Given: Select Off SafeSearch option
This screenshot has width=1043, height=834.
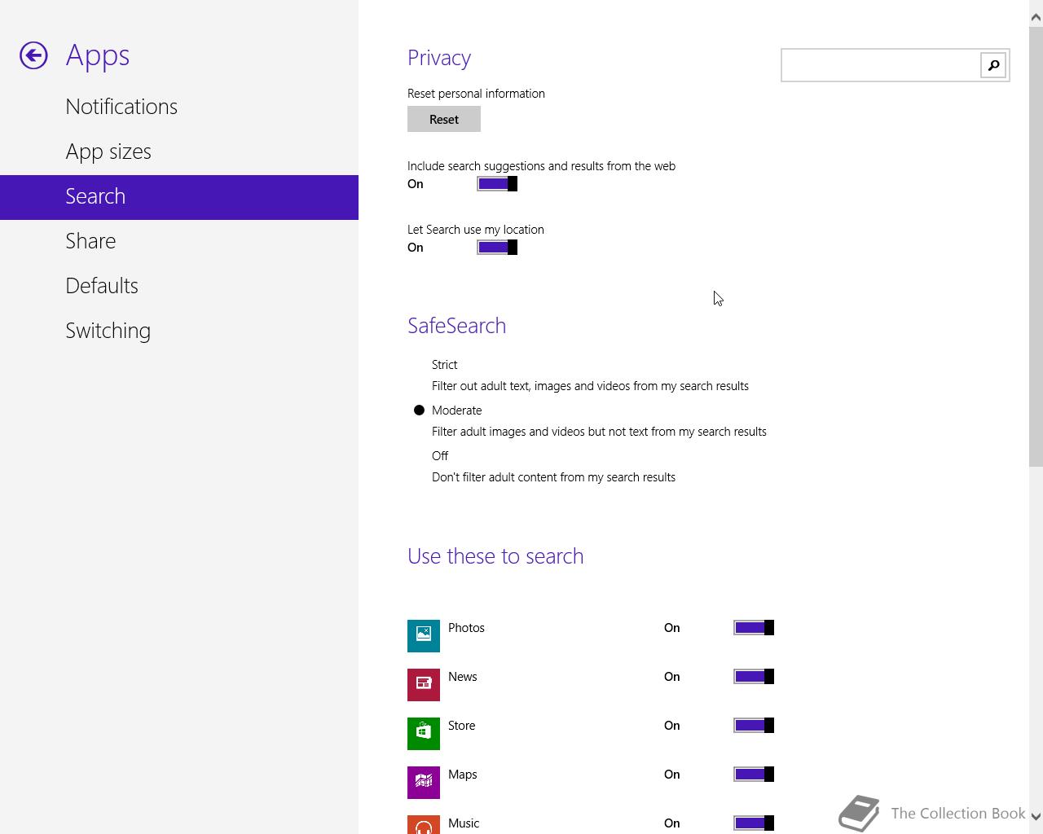Looking at the screenshot, I should tap(440, 456).
